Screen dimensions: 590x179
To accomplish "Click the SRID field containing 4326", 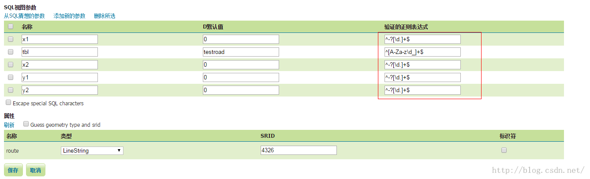I will (299, 150).
